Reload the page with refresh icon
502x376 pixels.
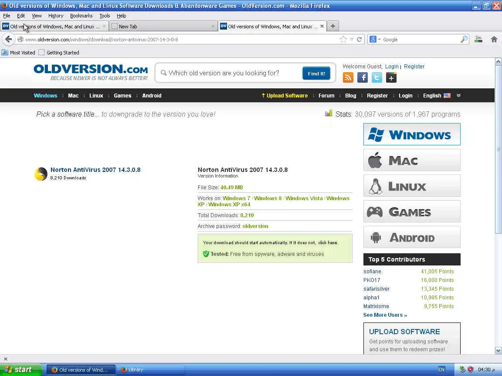point(359,39)
